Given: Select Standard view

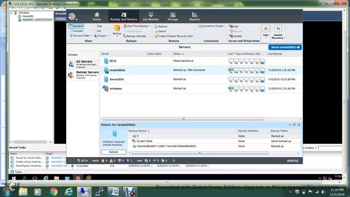Looking at the screenshot, I should coord(76,26).
